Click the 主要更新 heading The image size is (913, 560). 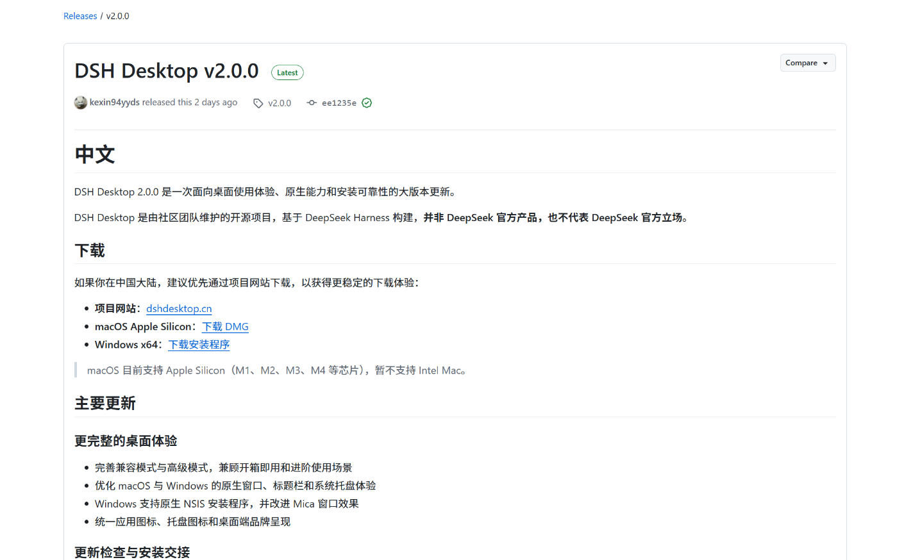point(105,404)
